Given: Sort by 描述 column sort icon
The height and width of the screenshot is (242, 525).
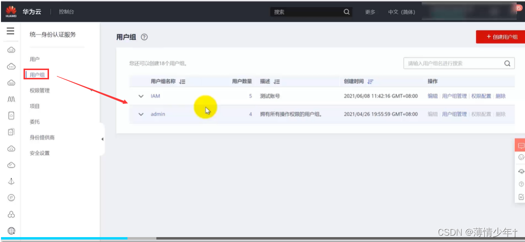Looking at the screenshot, I should [276, 81].
